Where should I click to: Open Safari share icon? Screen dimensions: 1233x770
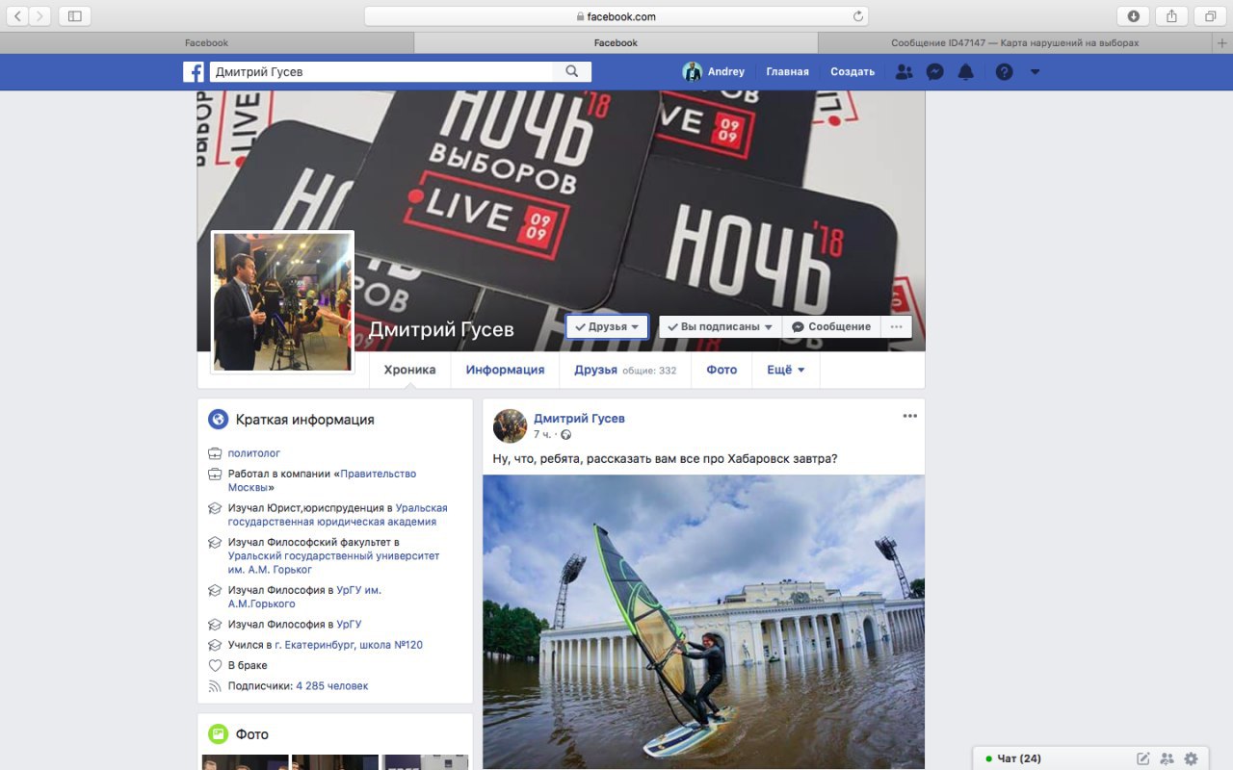[1171, 15]
